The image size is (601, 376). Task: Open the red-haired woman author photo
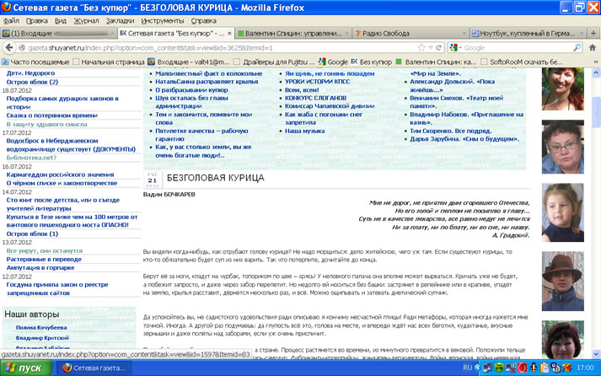click(563, 89)
